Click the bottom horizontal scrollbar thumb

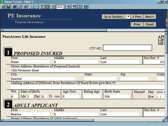pyautogui.click(x=48, y=120)
